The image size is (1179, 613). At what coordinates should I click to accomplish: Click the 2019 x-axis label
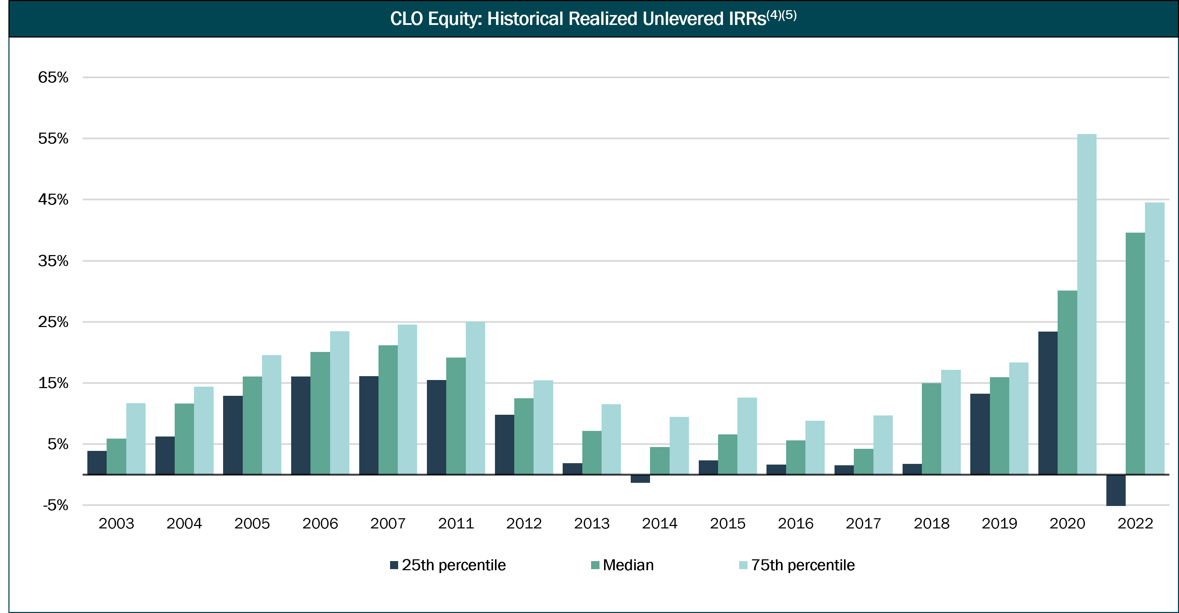pyautogui.click(x=999, y=523)
